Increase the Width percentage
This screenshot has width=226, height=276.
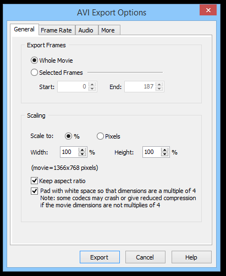(x=82, y=150)
